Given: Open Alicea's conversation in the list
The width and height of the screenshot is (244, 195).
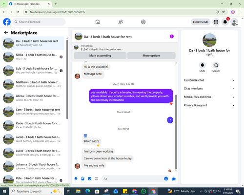Looking at the screenshot, I should click(33, 98).
